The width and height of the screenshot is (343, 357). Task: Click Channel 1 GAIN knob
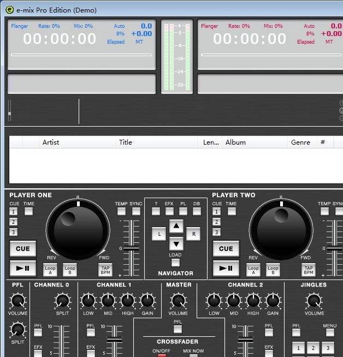(147, 301)
